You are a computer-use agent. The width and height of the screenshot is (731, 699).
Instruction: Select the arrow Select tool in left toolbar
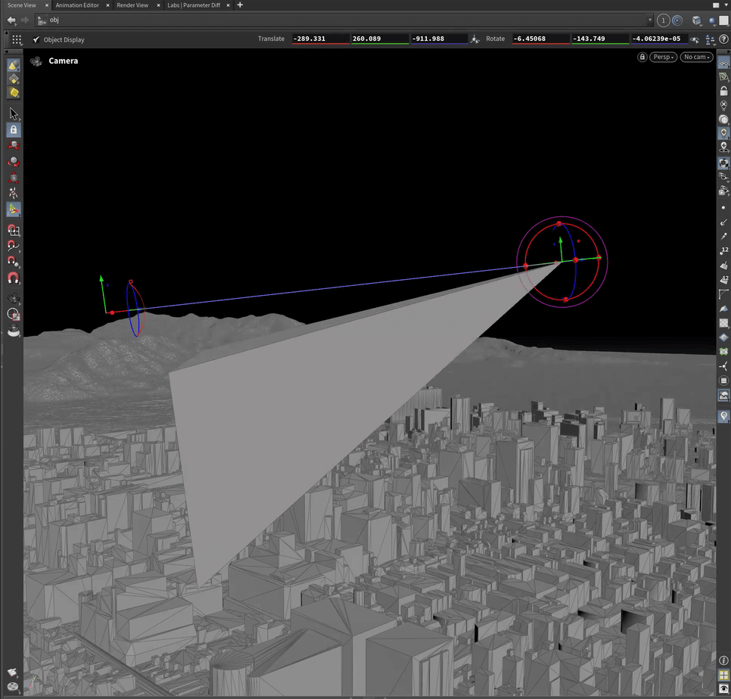[13, 113]
